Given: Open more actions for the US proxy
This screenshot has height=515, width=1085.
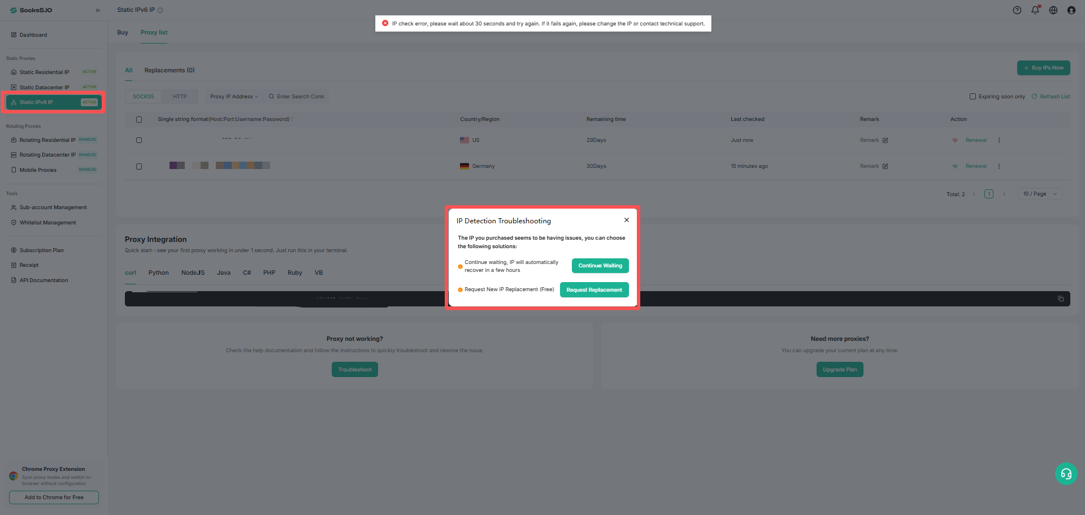Looking at the screenshot, I should click(999, 140).
